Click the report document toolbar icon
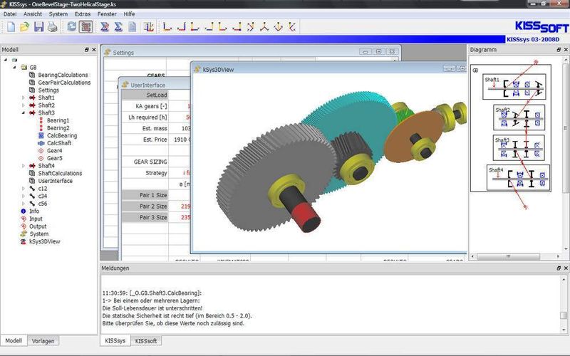Image resolution: width=570 pixels, height=356 pixels. coord(133,27)
